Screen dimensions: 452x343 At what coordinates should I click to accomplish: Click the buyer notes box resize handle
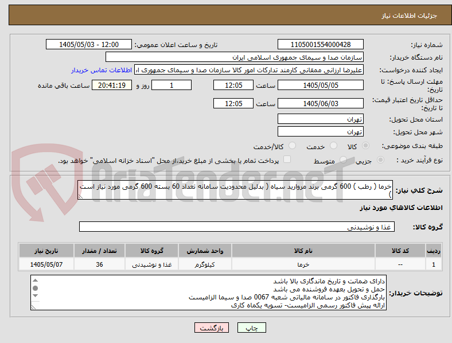click(x=33, y=307)
